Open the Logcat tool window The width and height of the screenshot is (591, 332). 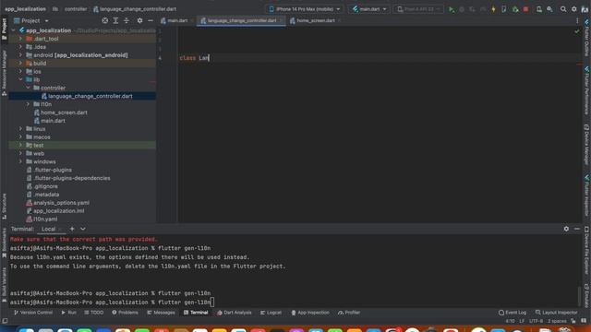point(271,313)
